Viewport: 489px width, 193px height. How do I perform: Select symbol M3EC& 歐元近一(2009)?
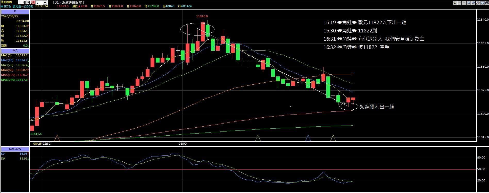[17, 6]
